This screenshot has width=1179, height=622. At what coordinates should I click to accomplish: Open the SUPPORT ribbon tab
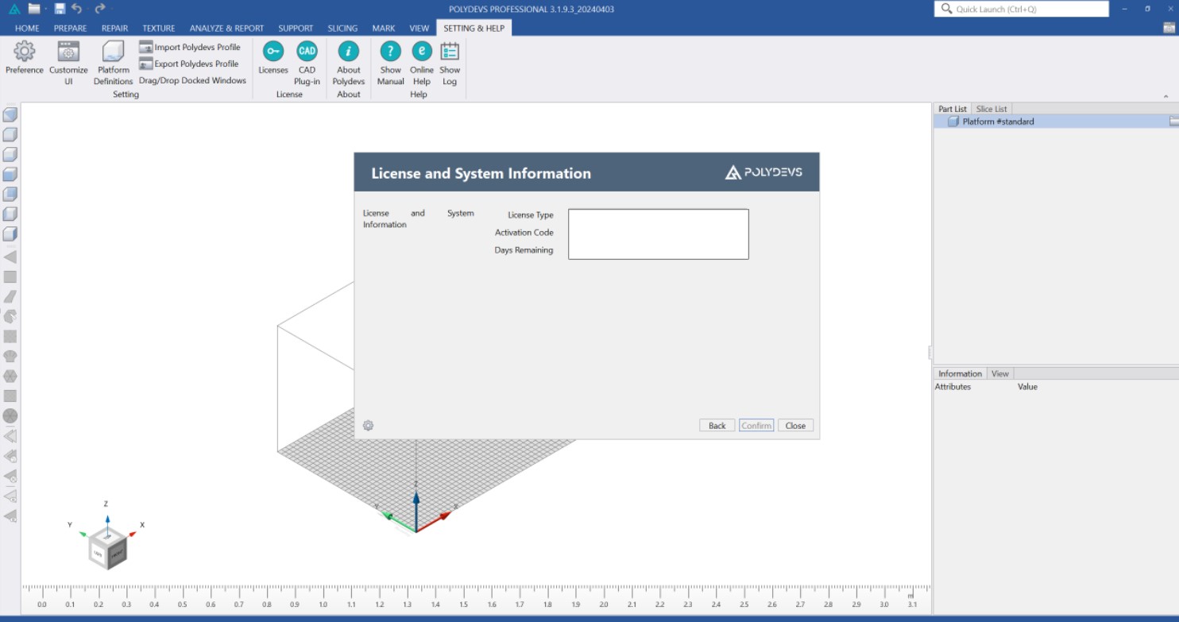[296, 28]
